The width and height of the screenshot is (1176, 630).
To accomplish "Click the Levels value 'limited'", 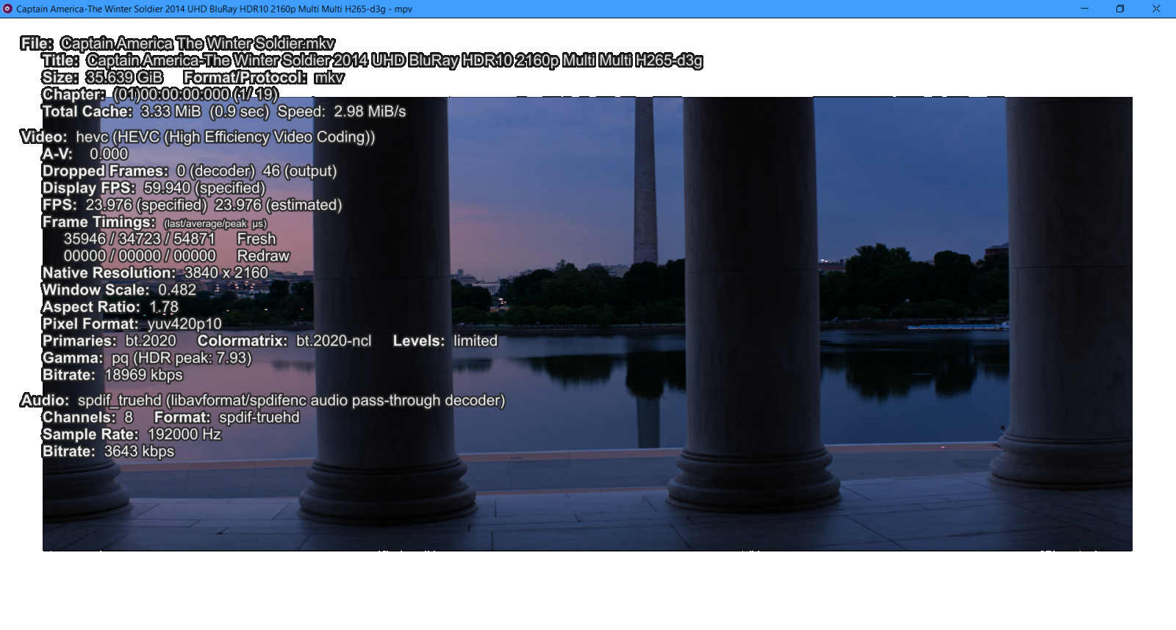I will (476, 341).
